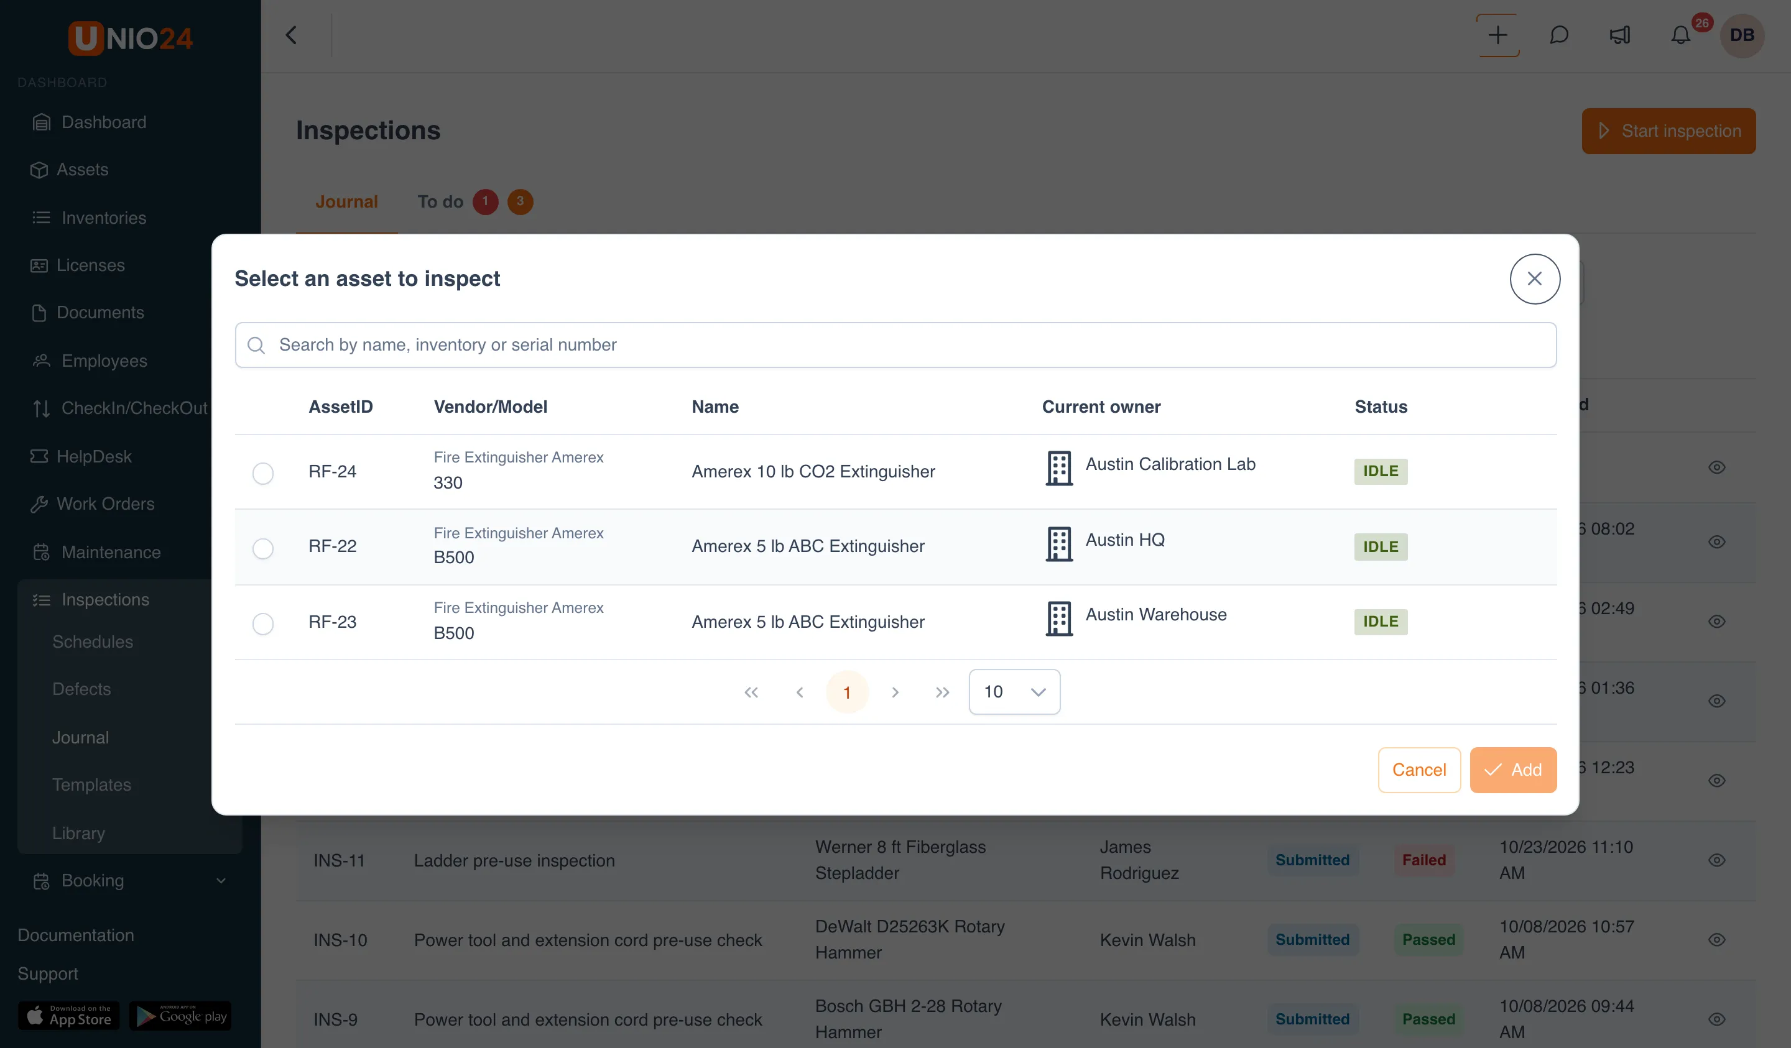Expand the Booking menu chevron
This screenshot has height=1048, width=1791.
pyautogui.click(x=221, y=880)
